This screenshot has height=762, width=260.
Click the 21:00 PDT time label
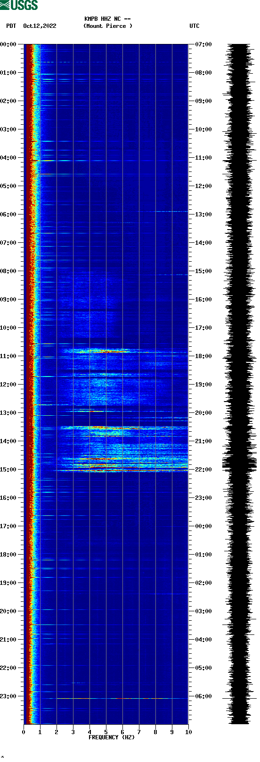8,640
